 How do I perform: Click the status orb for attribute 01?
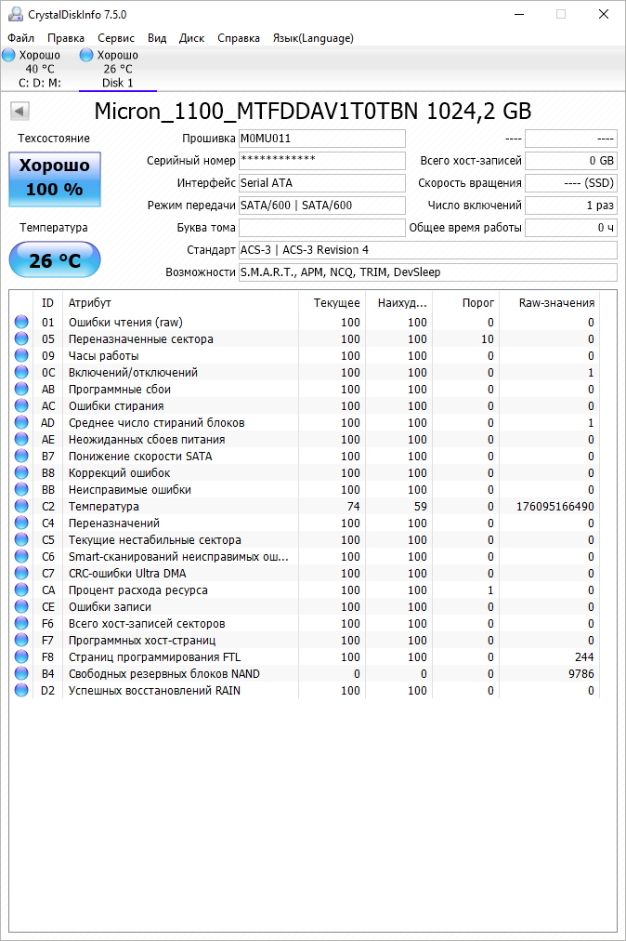[x=21, y=322]
